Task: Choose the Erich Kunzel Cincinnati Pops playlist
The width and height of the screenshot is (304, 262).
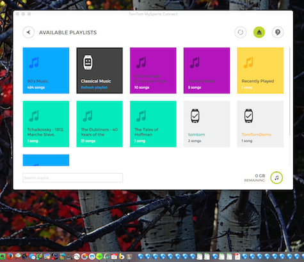Action: pos(153,70)
